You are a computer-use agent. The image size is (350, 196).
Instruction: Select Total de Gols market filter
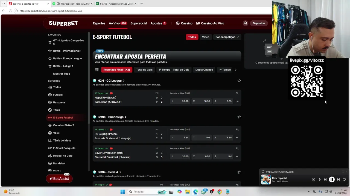(x=144, y=70)
